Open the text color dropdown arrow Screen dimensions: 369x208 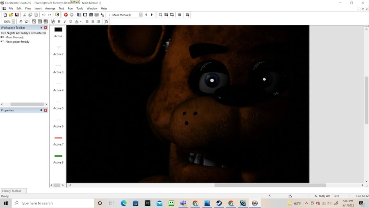pyautogui.click(x=80, y=22)
